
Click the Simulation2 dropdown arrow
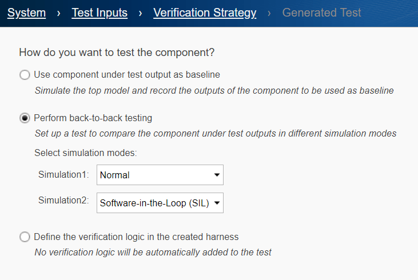[x=217, y=202]
